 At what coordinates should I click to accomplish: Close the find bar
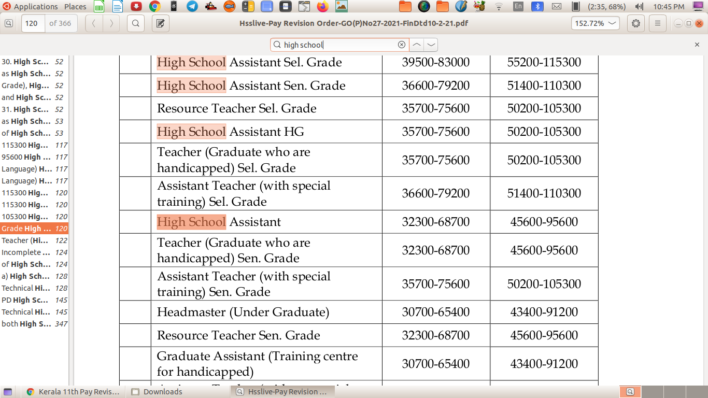click(697, 45)
